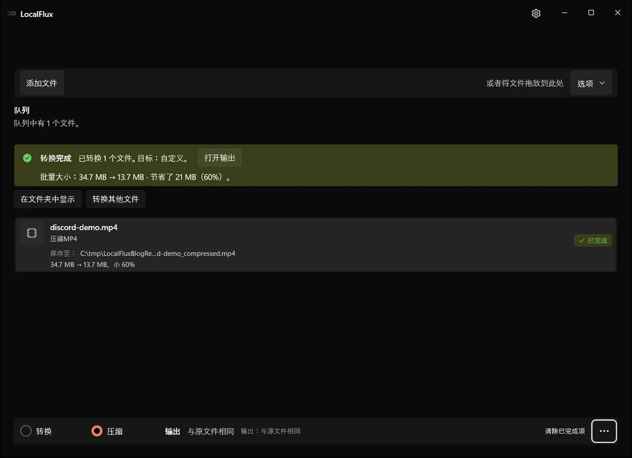632x458 pixels.
Task: Open output location 与原文件相同 selector
Action: click(x=211, y=431)
